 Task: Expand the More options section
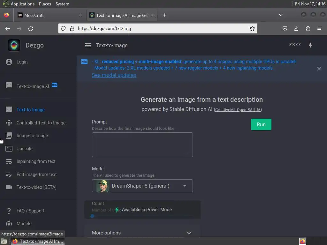tap(142, 233)
